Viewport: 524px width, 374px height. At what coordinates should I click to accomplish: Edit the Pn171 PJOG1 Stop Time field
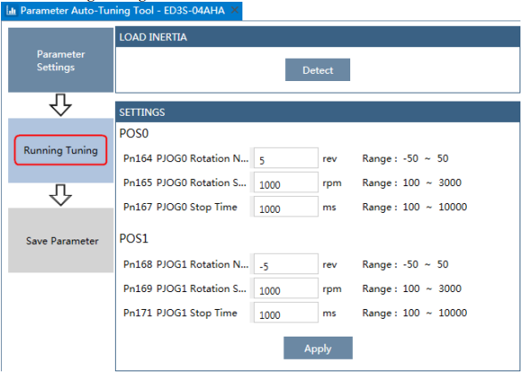pyautogui.click(x=286, y=313)
